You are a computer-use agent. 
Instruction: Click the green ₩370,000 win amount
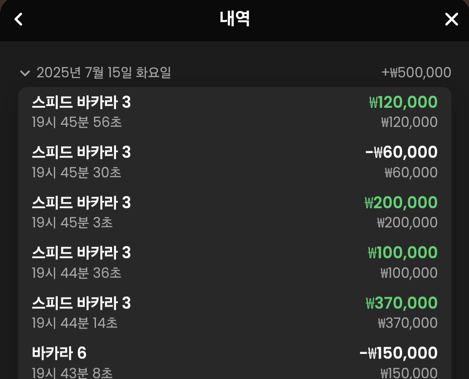tap(401, 303)
